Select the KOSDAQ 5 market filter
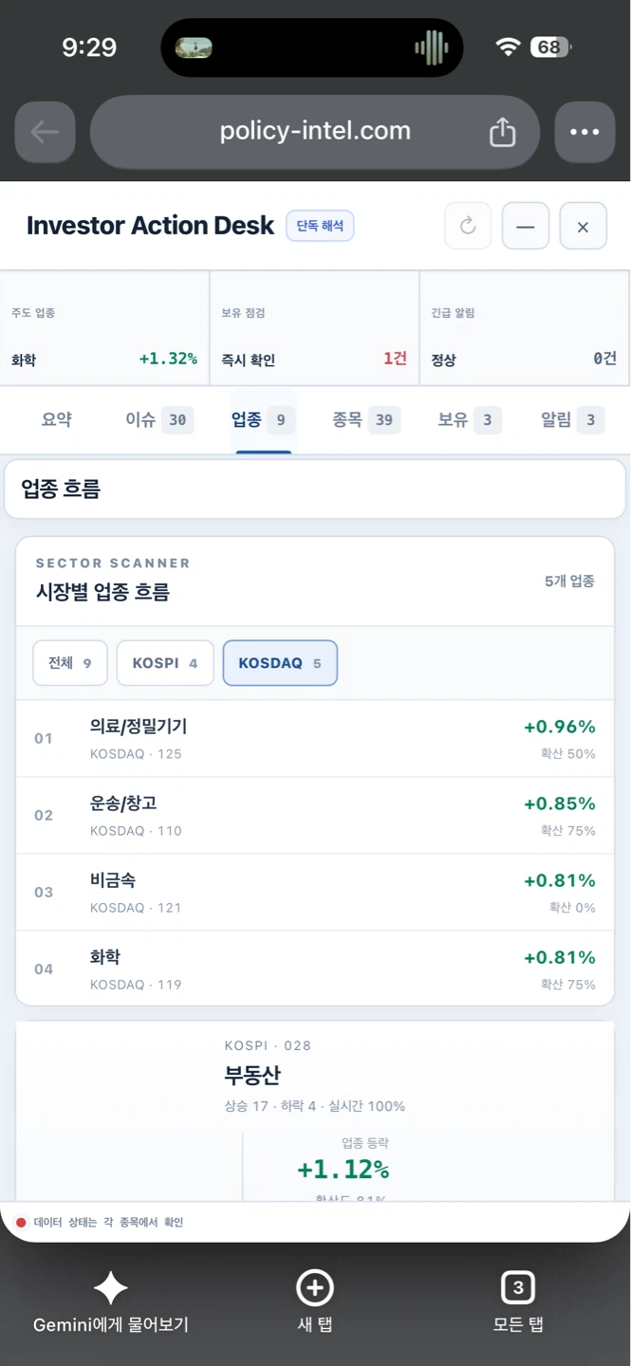 280,663
